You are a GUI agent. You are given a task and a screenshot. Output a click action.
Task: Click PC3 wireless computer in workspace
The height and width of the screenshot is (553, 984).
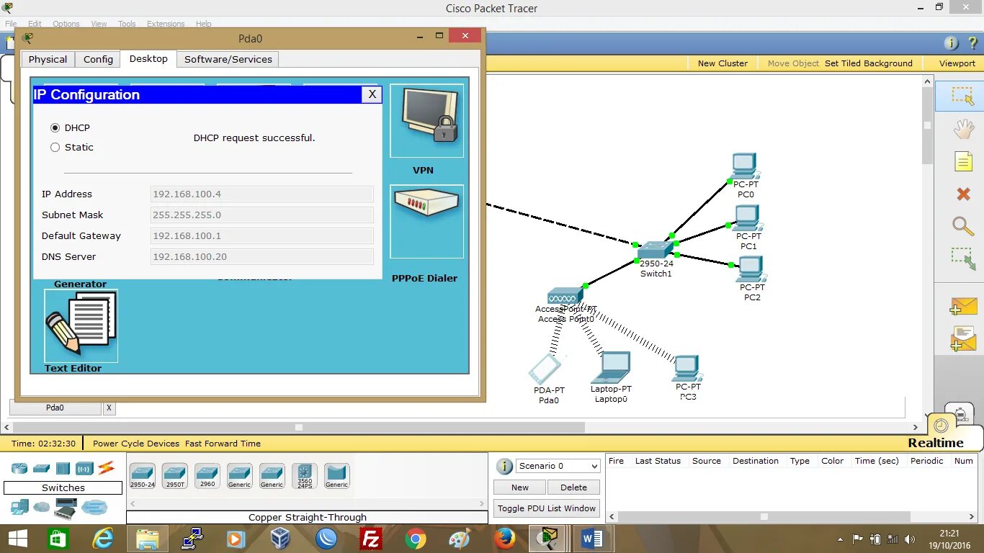coord(687,368)
